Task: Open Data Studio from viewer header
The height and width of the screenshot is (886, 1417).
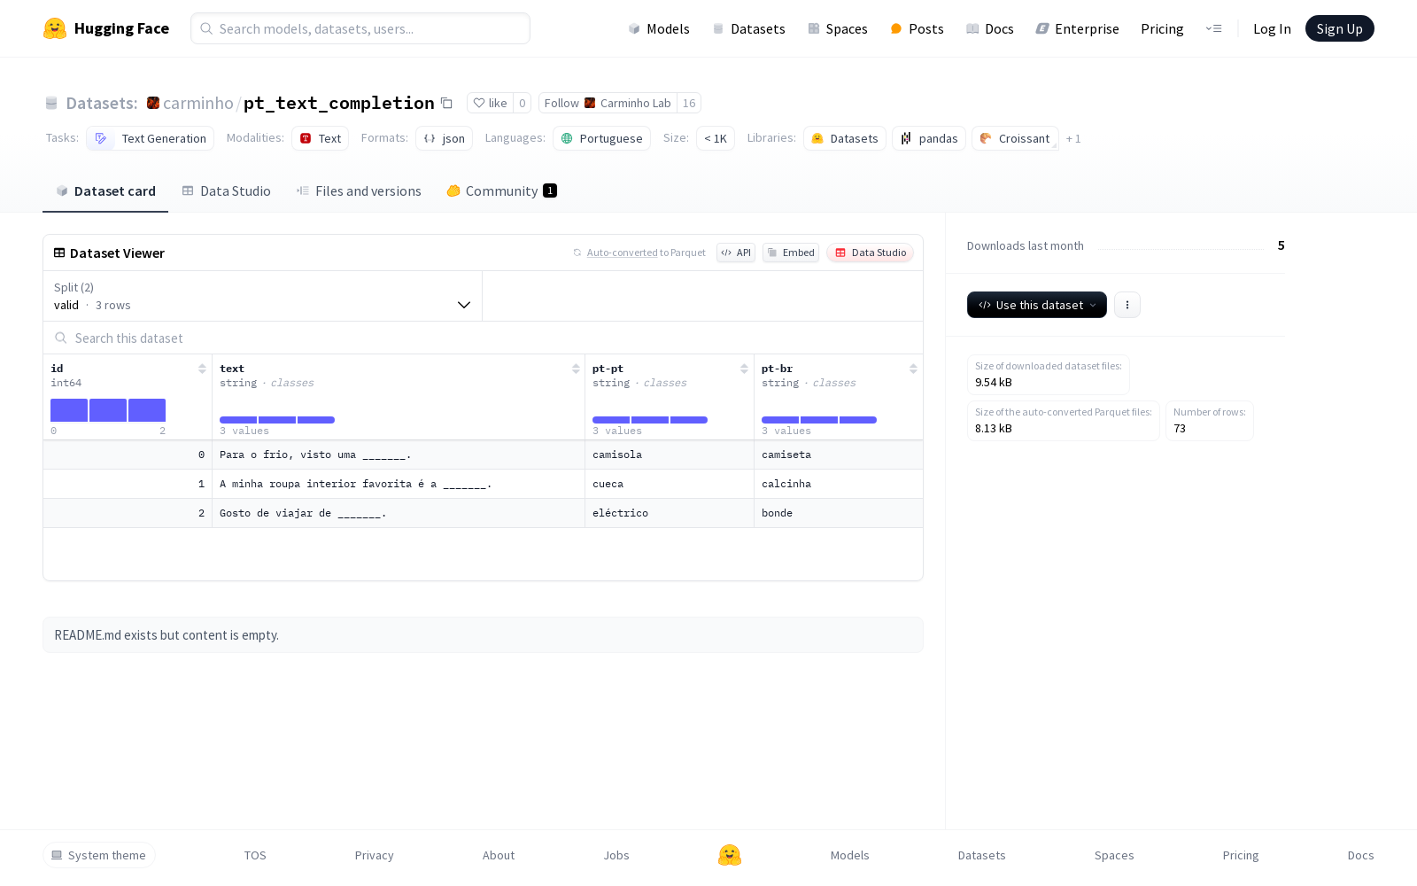Action: pos(871,253)
